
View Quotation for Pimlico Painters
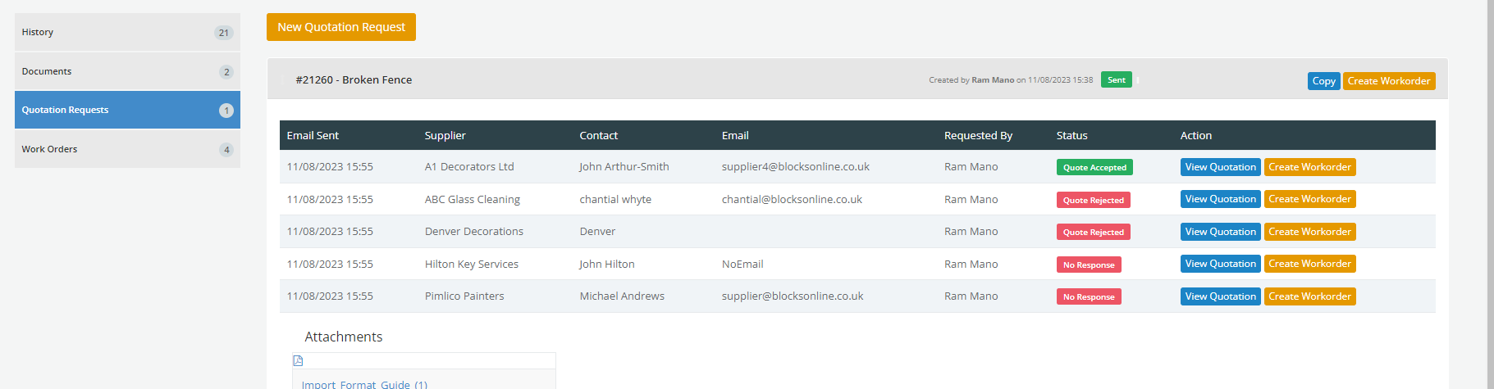(x=1220, y=296)
